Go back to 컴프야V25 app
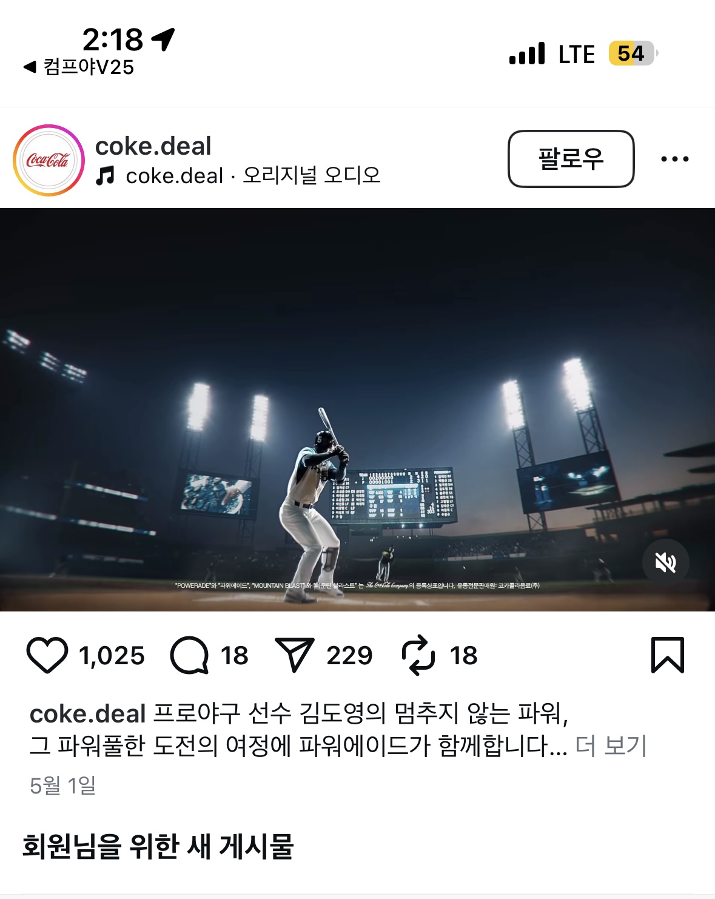 point(79,67)
